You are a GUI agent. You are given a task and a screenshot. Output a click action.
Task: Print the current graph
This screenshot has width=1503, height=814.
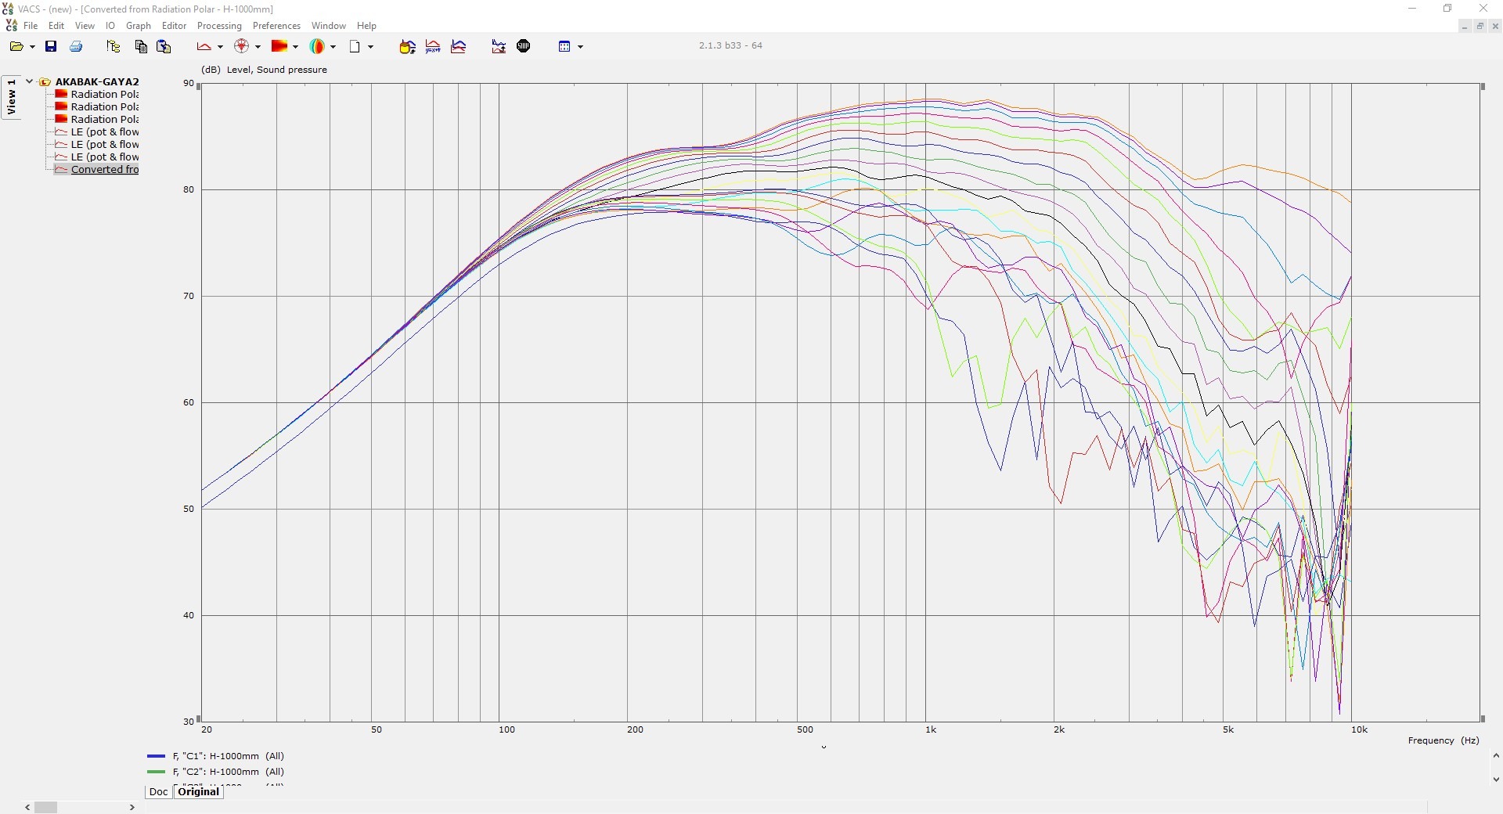coord(76,46)
